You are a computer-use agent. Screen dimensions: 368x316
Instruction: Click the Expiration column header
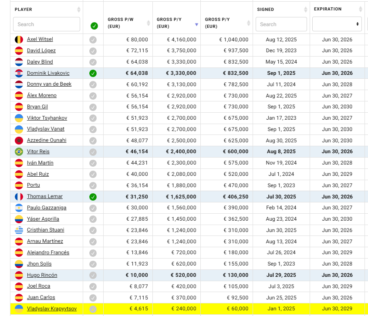[x=327, y=9]
